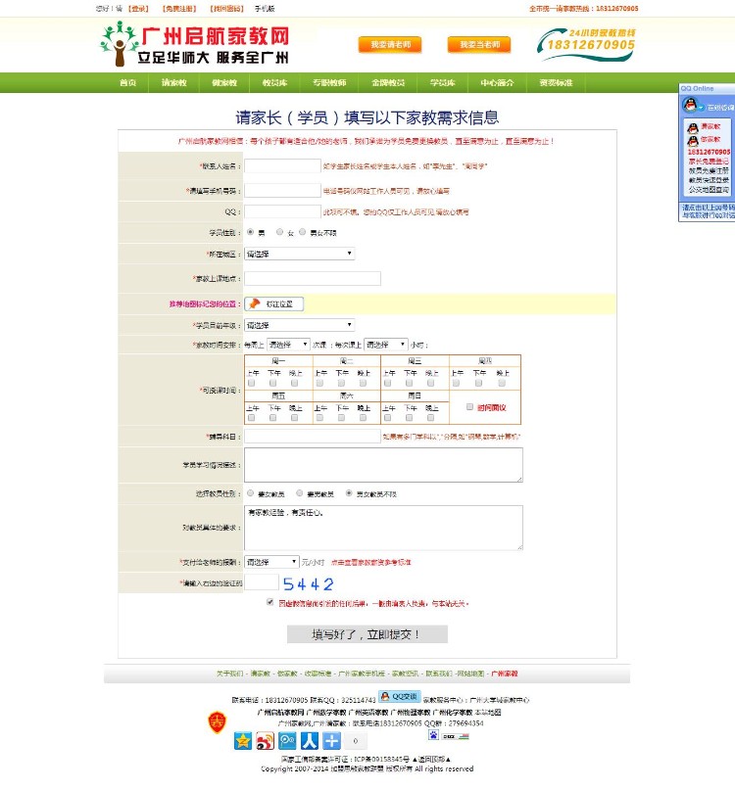Open the 支付给老师的报酬 dropdown
Viewport: 735px width, 790px height.
(271, 561)
